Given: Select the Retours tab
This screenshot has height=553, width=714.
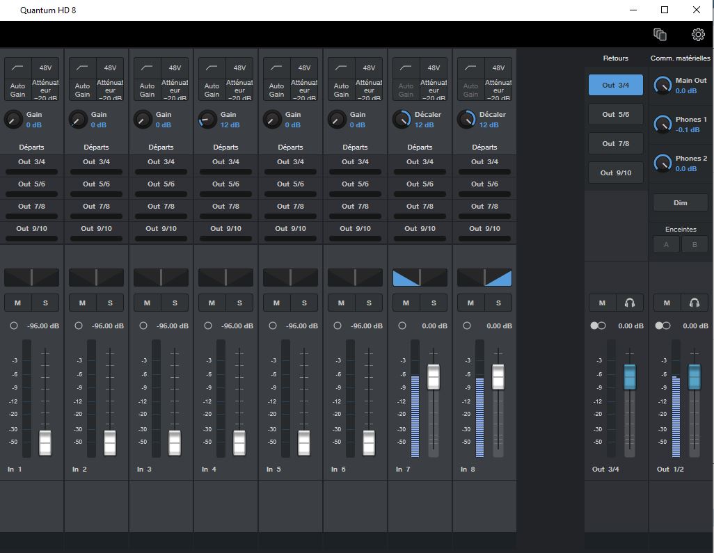Looking at the screenshot, I should click(615, 58).
